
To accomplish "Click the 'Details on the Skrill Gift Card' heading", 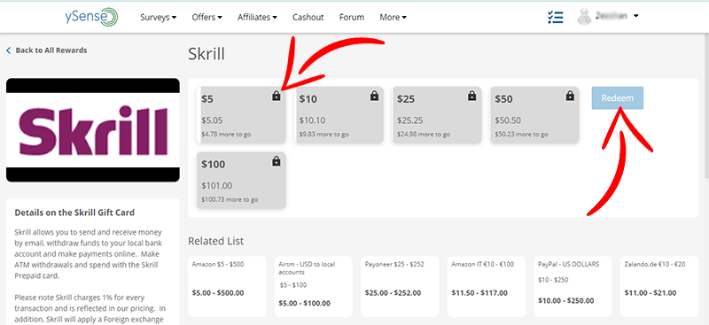I will click(x=74, y=213).
